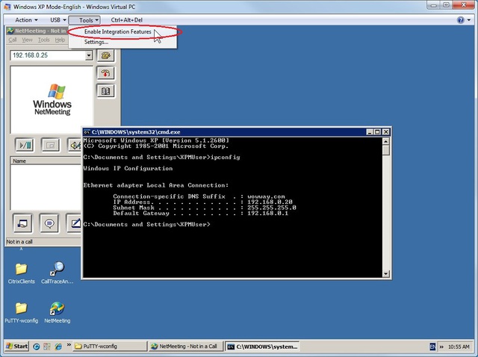Click the taskbar clock showing 10:55 AM
Screen dimensions: 478x357
(x=459, y=347)
